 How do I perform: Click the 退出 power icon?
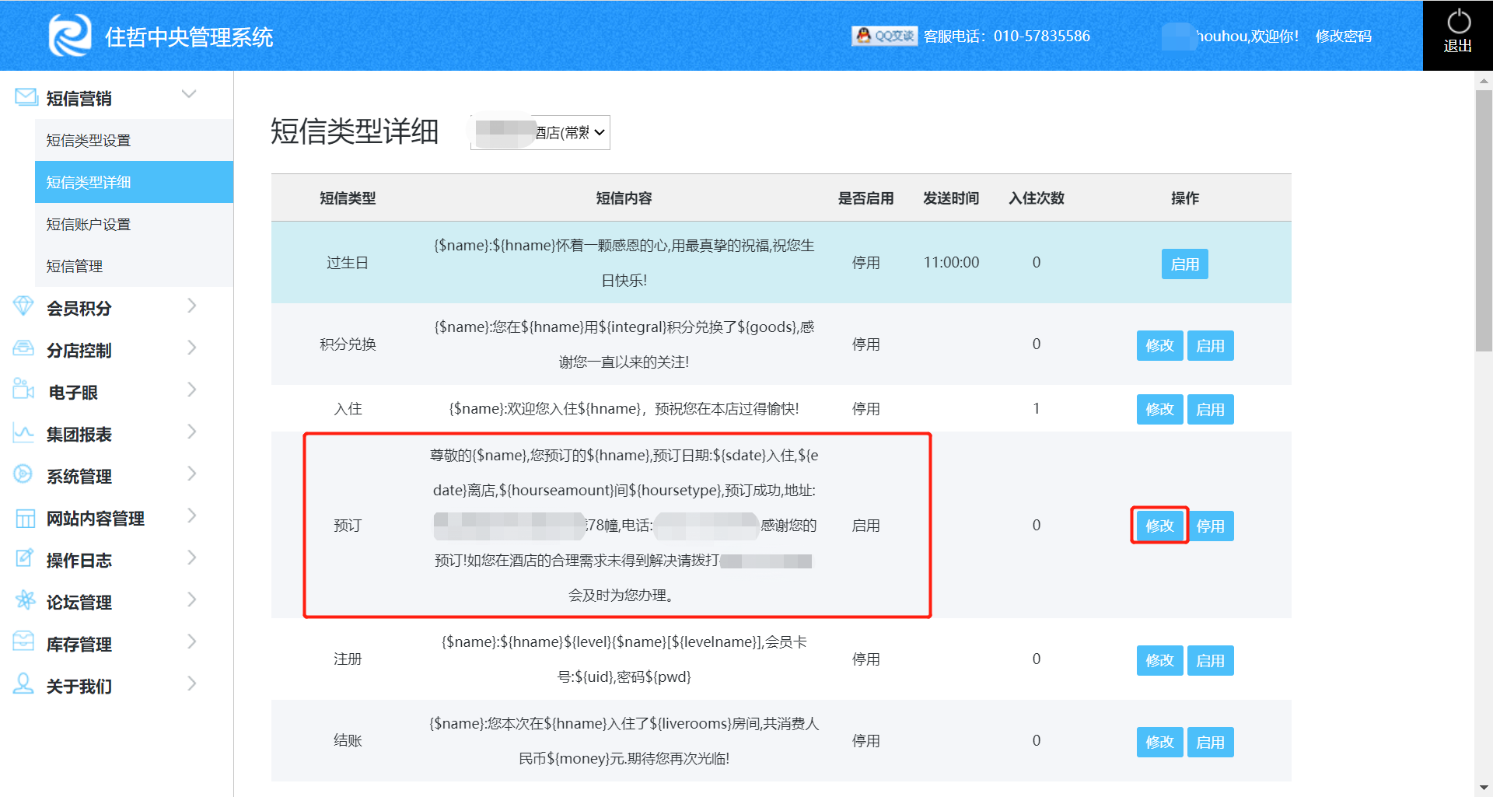[1458, 22]
